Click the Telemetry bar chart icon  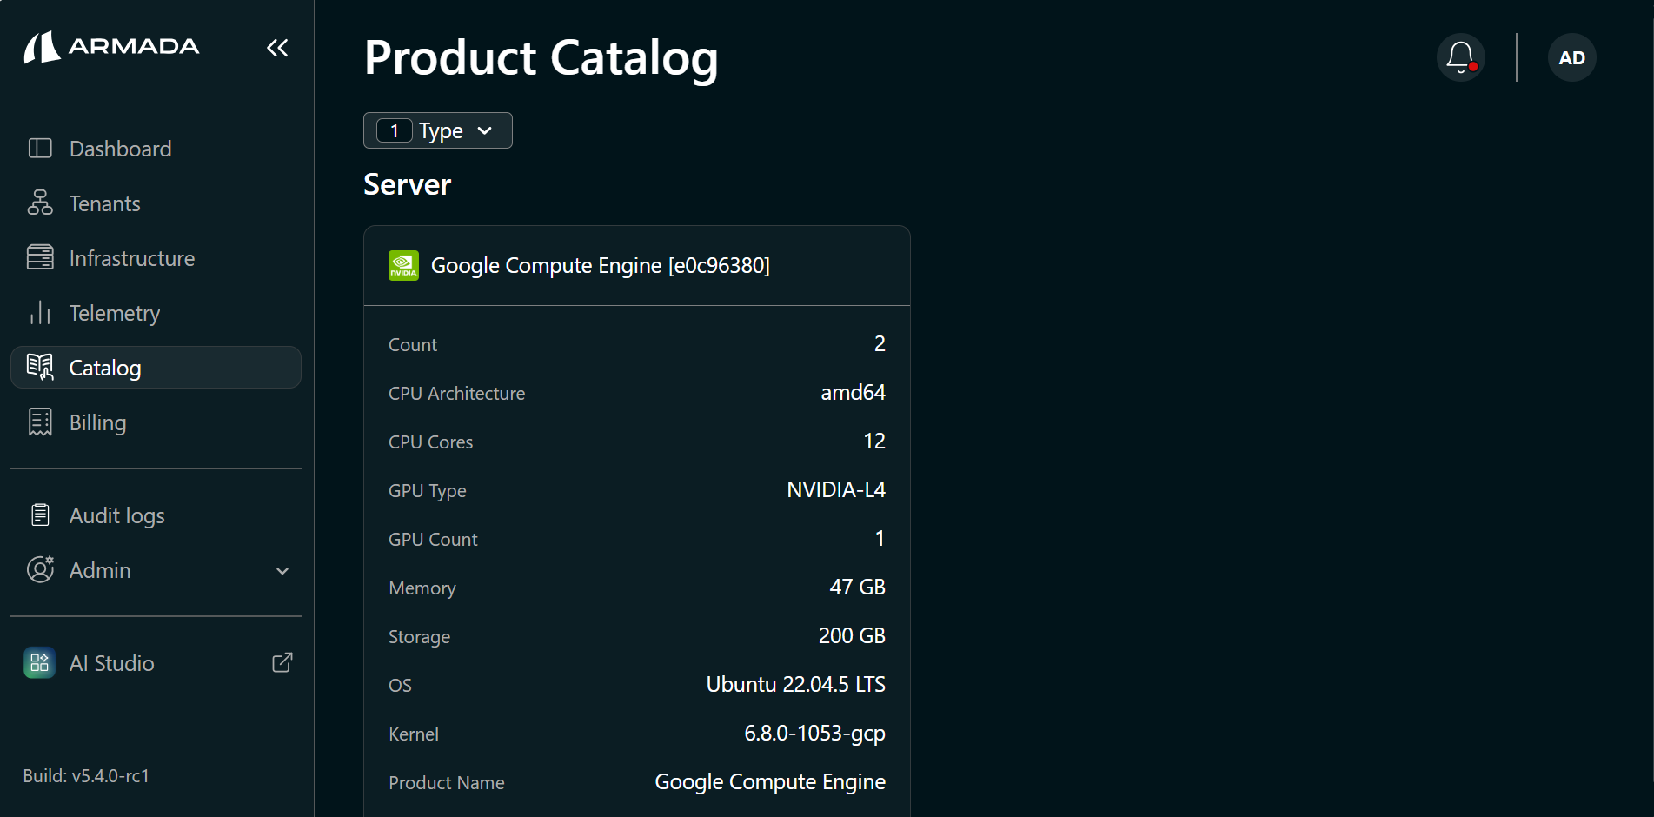coord(40,312)
